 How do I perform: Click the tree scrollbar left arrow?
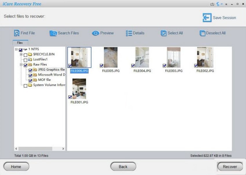[x=16, y=148]
